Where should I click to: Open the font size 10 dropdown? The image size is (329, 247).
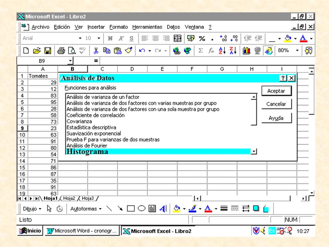[99, 38]
